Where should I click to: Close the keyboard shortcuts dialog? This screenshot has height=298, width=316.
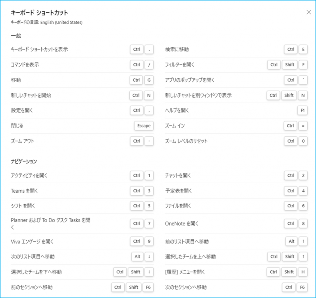(x=309, y=12)
